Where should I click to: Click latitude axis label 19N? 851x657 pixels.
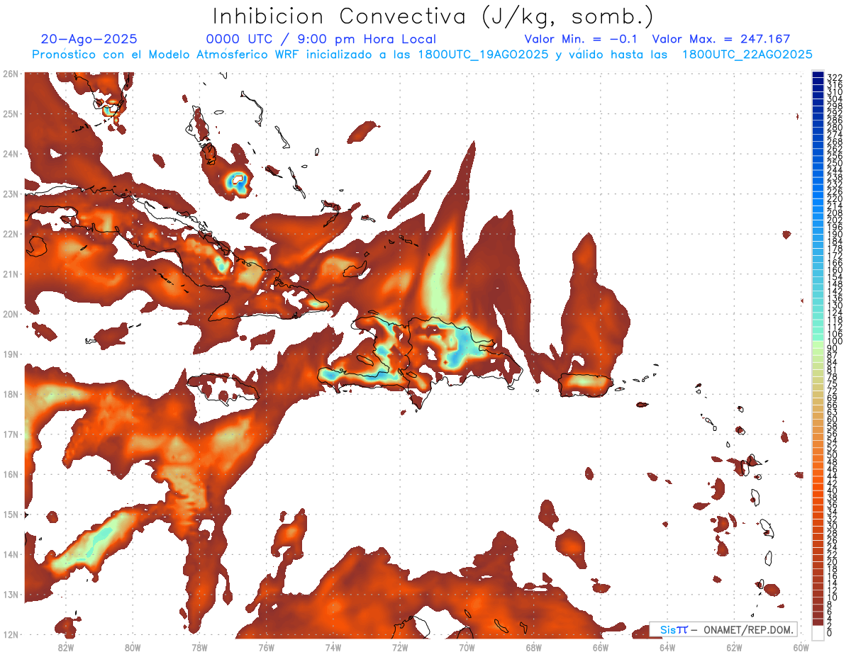click(x=11, y=354)
